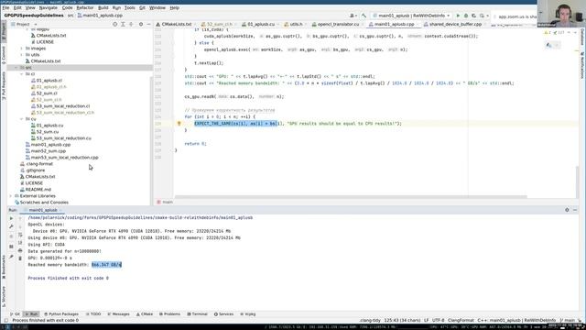Image resolution: width=586 pixels, height=330 pixels.
Task: Open Run panel settings gear icon
Action: [567, 210]
